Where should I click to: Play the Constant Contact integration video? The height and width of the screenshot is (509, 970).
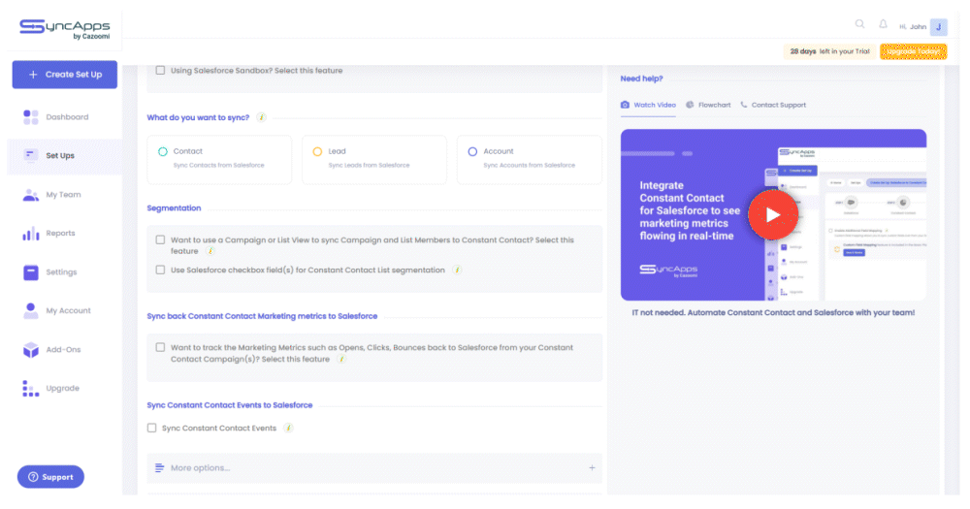pyautogui.click(x=773, y=214)
